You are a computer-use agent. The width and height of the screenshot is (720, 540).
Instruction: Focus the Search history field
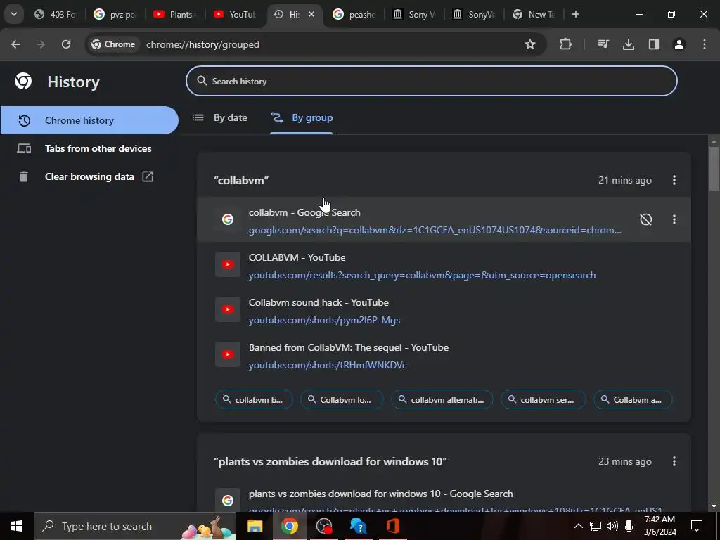pos(431,82)
